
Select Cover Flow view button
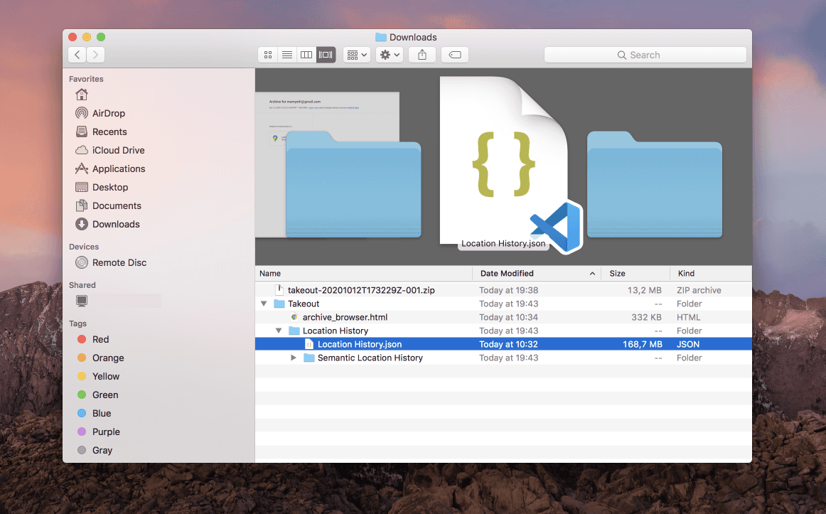click(326, 55)
